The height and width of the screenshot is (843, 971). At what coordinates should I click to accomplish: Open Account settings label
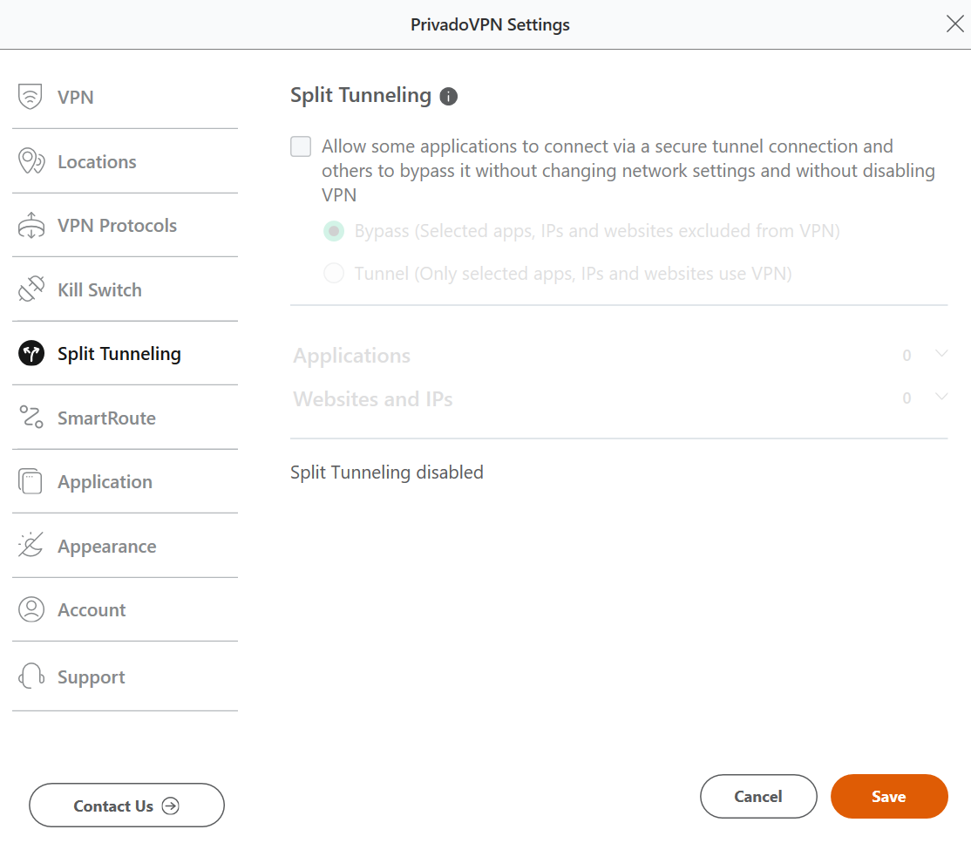point(92,610)
